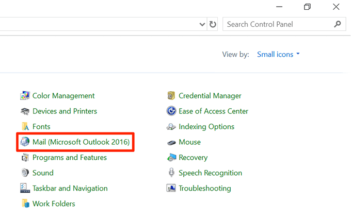Open the Troubleshooting link
351x220 pixels.
click(204, 189)
